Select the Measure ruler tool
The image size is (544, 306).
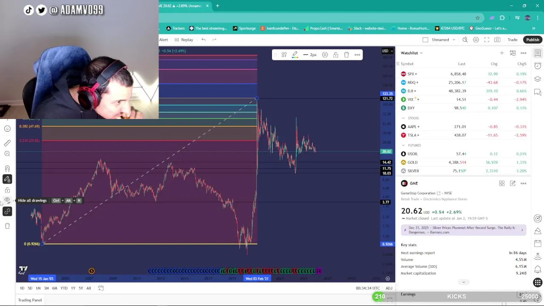pyautogui.click(x=7, y=143)
